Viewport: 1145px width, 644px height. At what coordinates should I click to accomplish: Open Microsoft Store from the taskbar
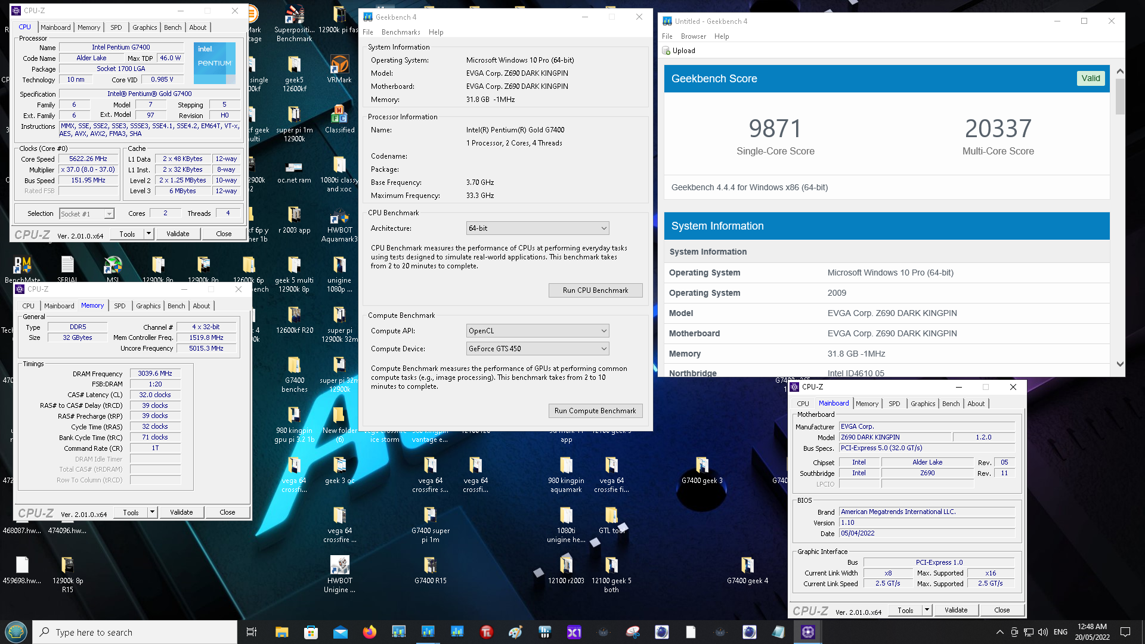[x=311, y=632]
